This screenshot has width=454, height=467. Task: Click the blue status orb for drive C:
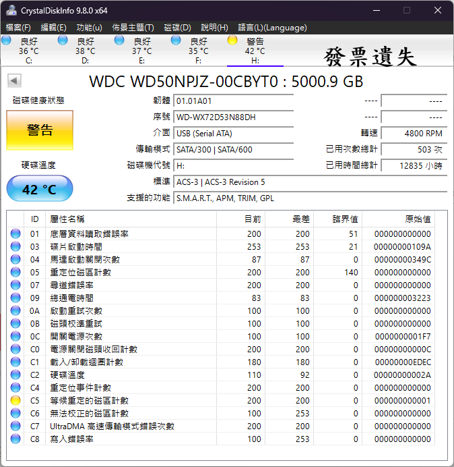(x=7, y=40)
